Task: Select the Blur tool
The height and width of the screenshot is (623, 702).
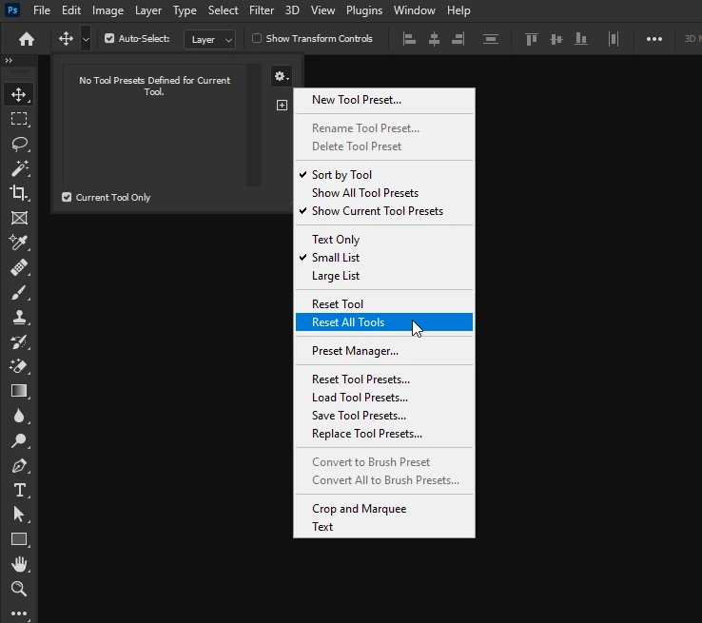Action: point(19,416)
